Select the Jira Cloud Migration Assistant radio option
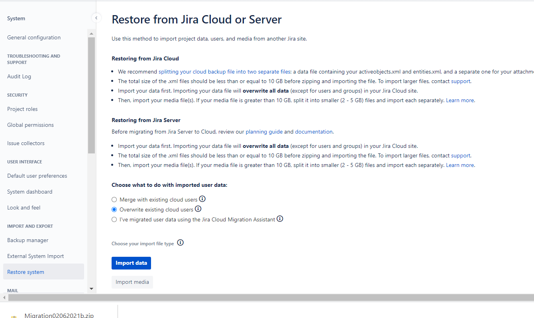 pos(114,219)
